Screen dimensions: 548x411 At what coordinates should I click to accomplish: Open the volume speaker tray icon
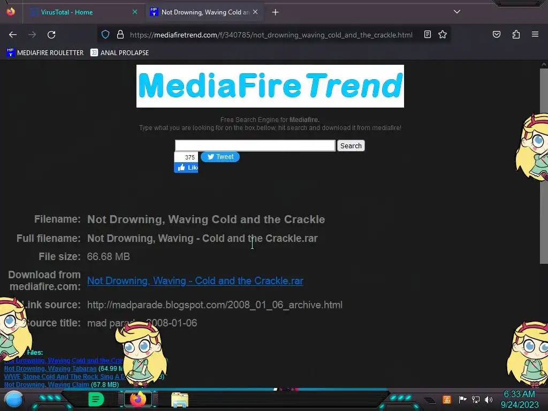[x=488, y=399]
